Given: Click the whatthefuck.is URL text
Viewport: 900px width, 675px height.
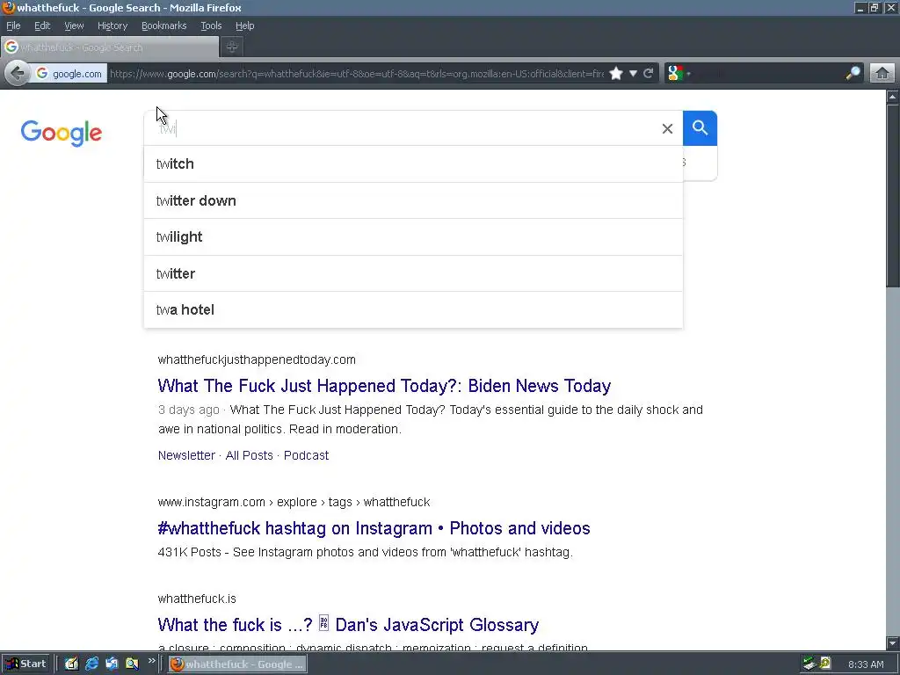Looking at the screenshot, I should coord(197,599).
